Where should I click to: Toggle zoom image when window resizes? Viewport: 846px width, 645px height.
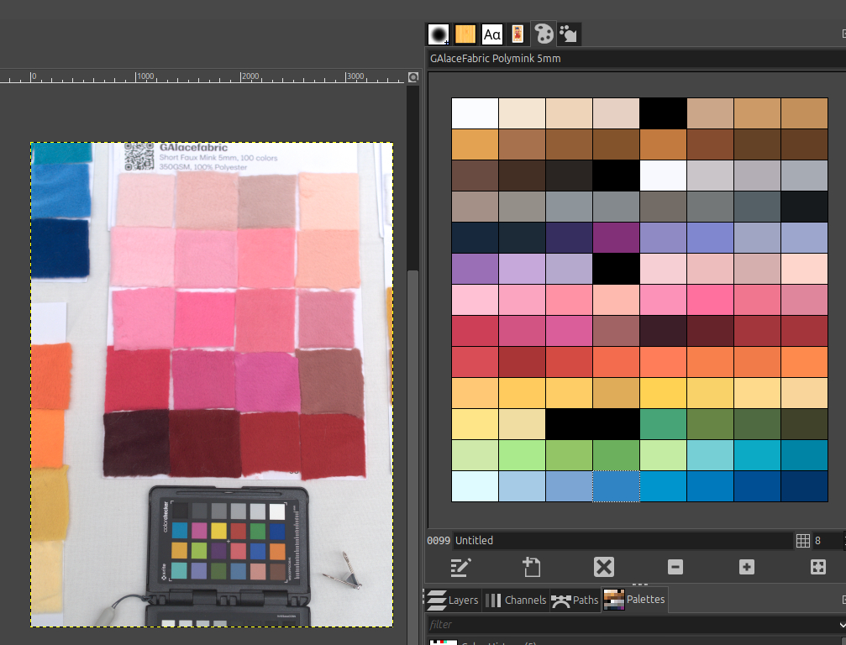(412, 77)
